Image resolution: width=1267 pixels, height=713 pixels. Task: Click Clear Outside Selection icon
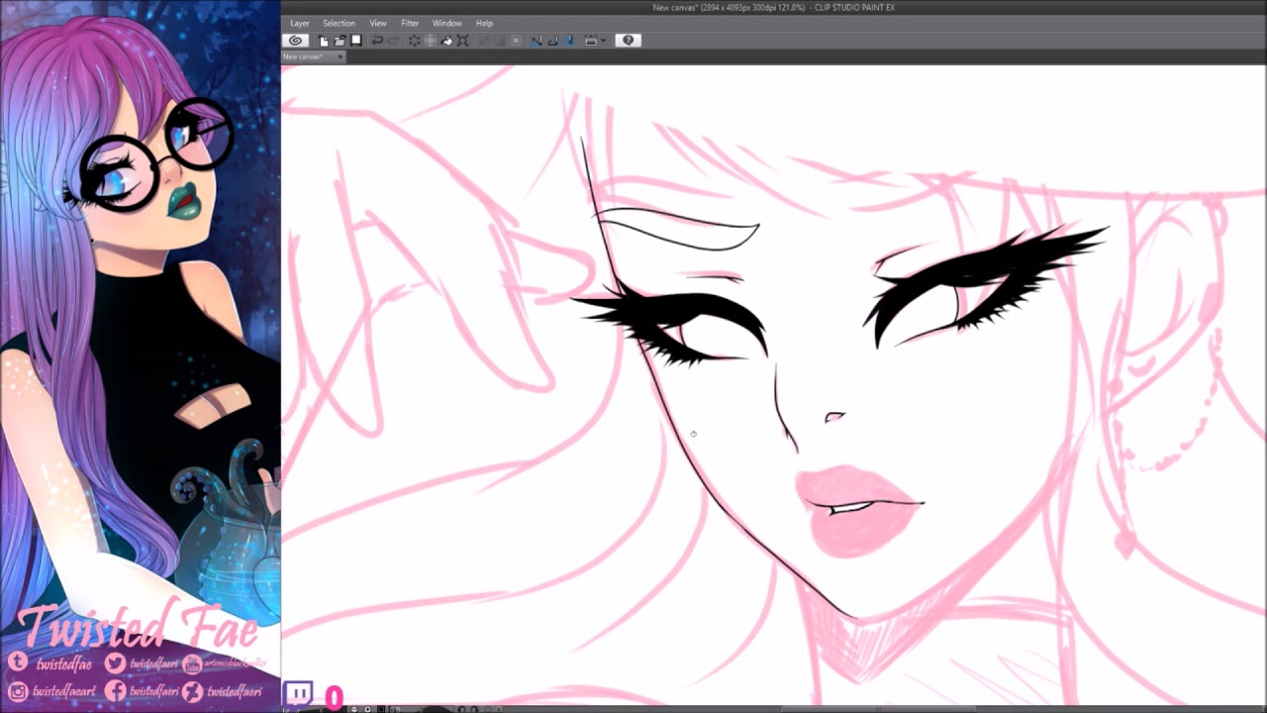[x=431, y=41]
